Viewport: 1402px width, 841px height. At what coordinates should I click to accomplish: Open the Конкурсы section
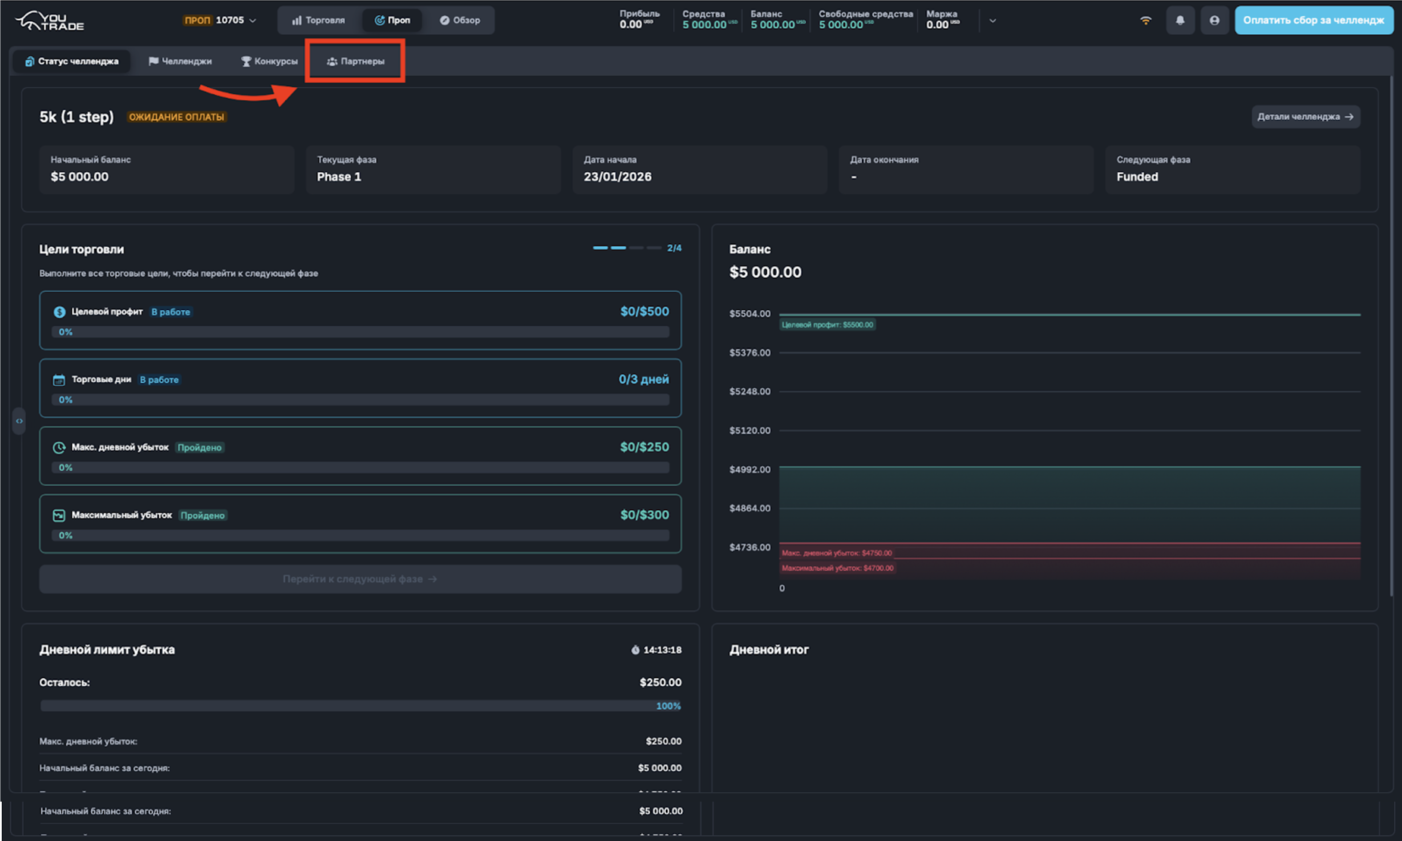click(x=269, y=60)
